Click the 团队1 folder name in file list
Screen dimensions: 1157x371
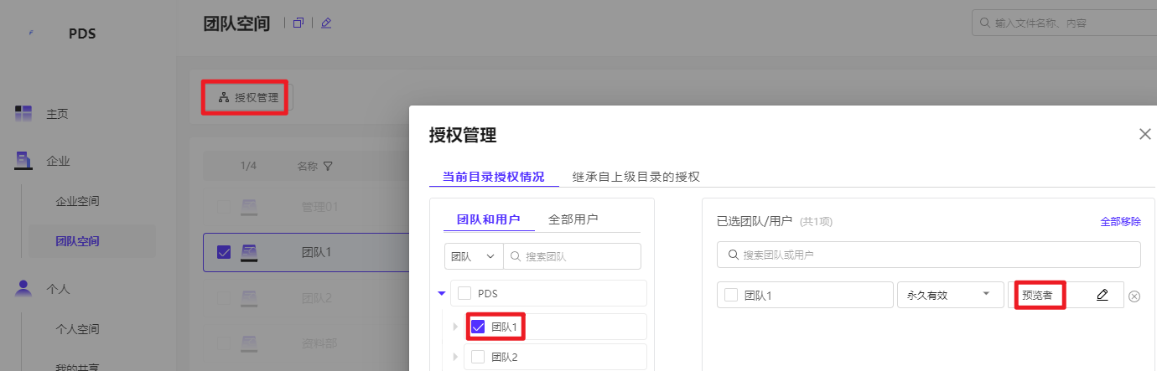(x=315, y=252)
